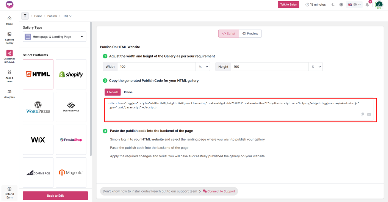This screenshot has height=202, width=388.
Task: Click Connect to Support link
Action: coord(219,191)
